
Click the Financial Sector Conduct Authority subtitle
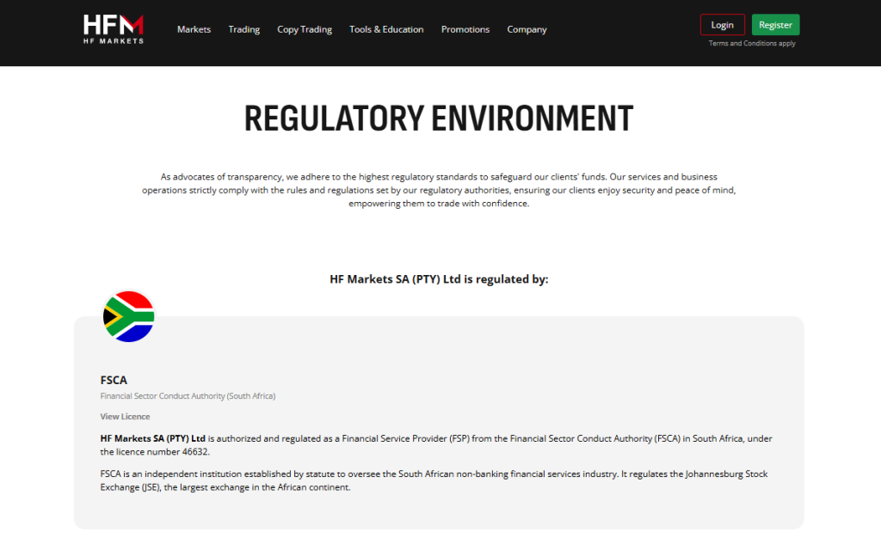188,395
